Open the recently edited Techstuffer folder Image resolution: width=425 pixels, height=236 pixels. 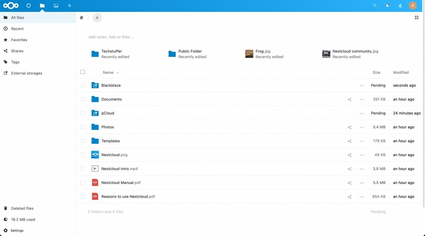110,54
